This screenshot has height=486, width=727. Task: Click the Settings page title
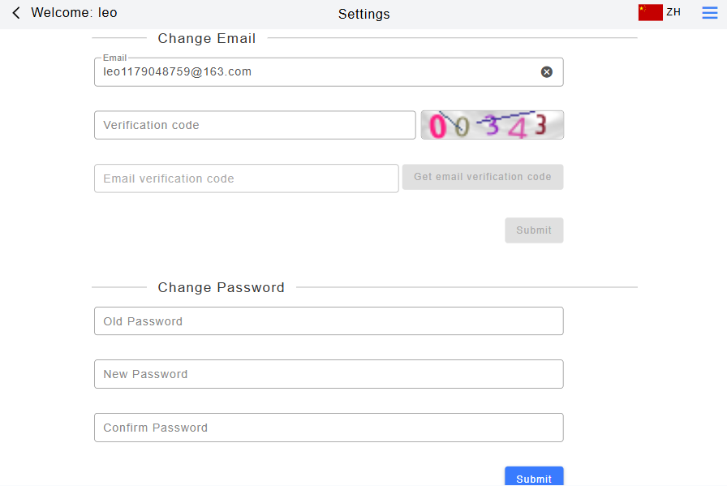pos(363,14)
